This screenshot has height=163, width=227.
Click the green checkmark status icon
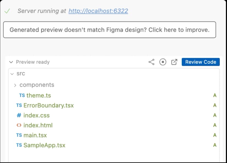coord(7,11)
